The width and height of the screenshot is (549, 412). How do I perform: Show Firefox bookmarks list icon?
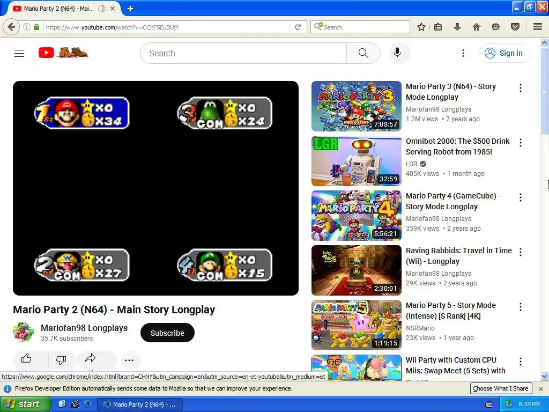438,27
